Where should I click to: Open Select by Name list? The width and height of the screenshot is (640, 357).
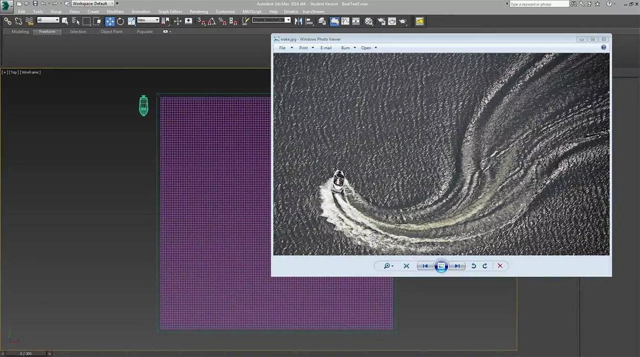[x=76, y=21]
